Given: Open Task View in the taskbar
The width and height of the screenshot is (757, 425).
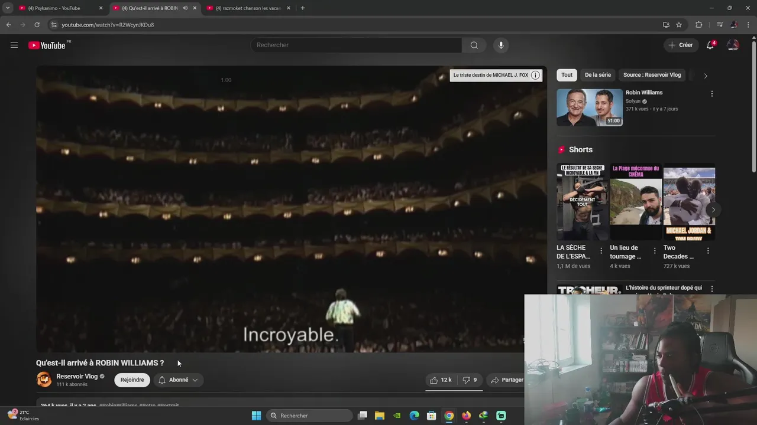Looking at the screenshot, I should click(363, 416).
